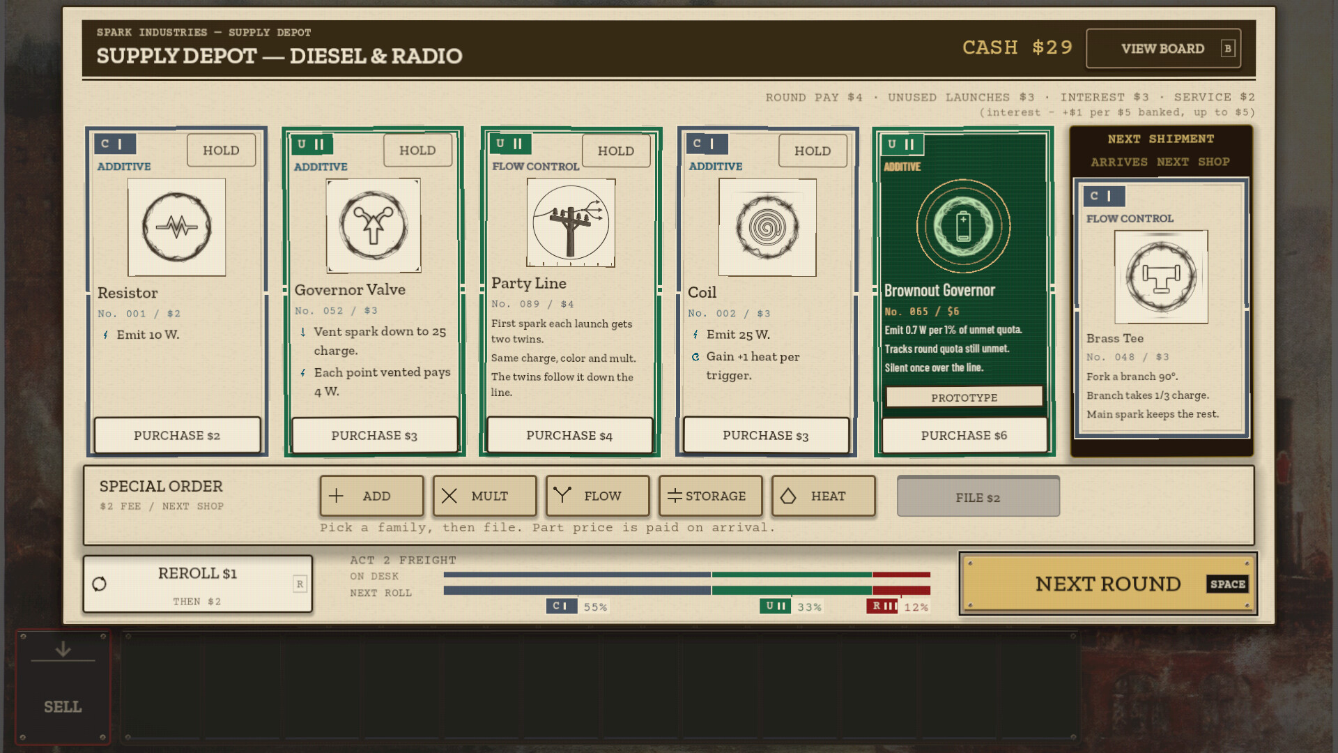Click the reroll circular arrow icon
1338x753 pixels.
click(99, 584)
